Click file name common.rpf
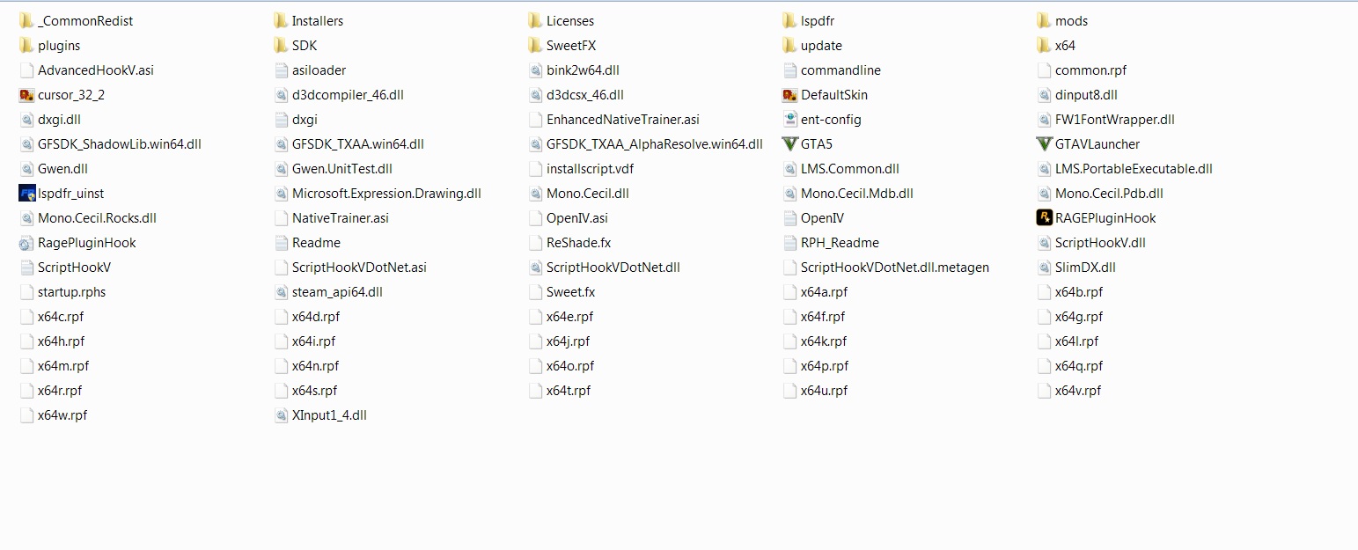Image resolution: width=1358 pixels, height=550 pixels. [x=1090, y=70]
